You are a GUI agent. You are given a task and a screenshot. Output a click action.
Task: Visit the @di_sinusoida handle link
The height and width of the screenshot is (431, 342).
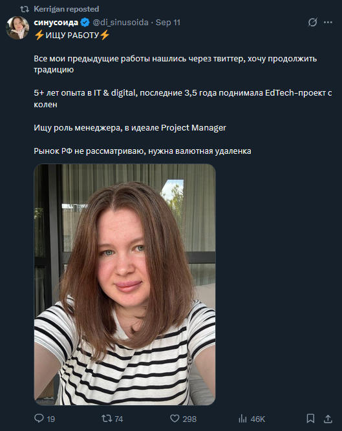tap(120, 22)
